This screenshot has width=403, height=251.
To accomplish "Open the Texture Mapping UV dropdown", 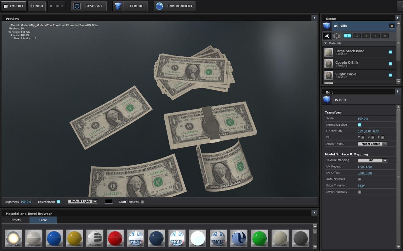I will [373, 160].
